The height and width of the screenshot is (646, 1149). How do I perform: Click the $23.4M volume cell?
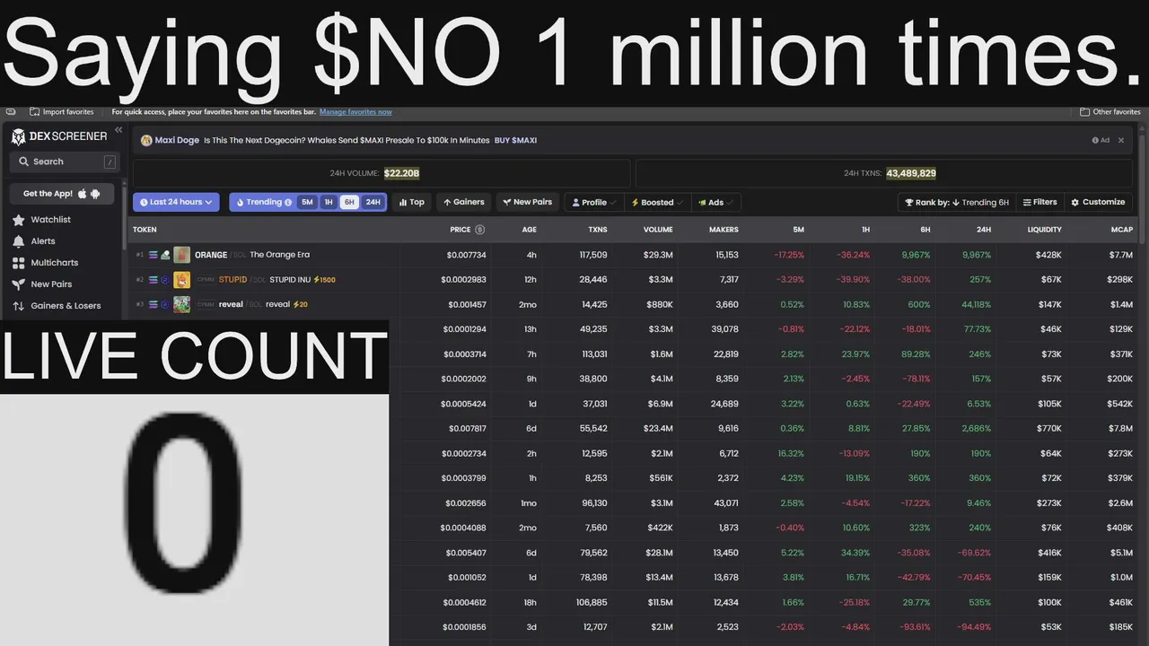(657, 429)
